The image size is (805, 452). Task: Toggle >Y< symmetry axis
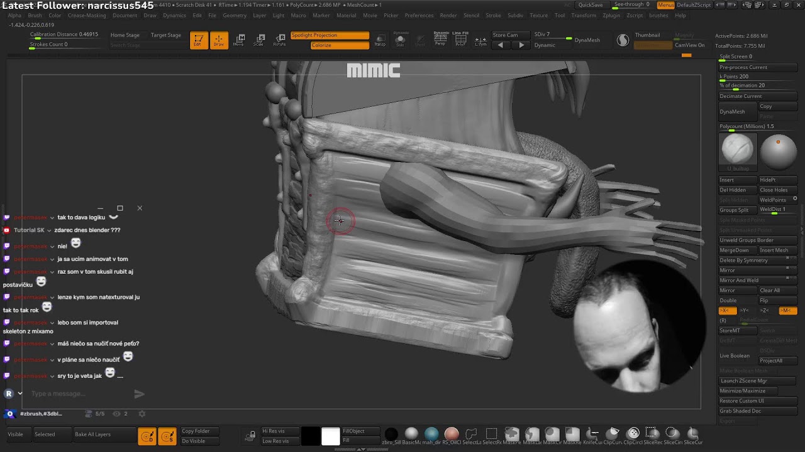point(745,311)
